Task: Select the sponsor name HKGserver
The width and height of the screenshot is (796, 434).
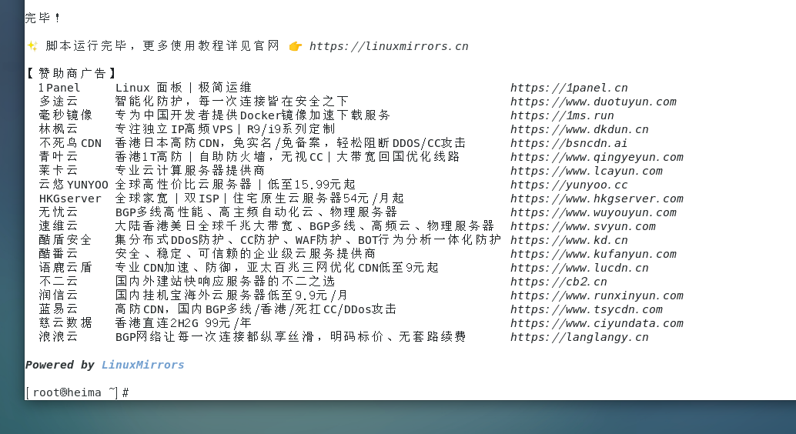Action: (x=70, y=199)
